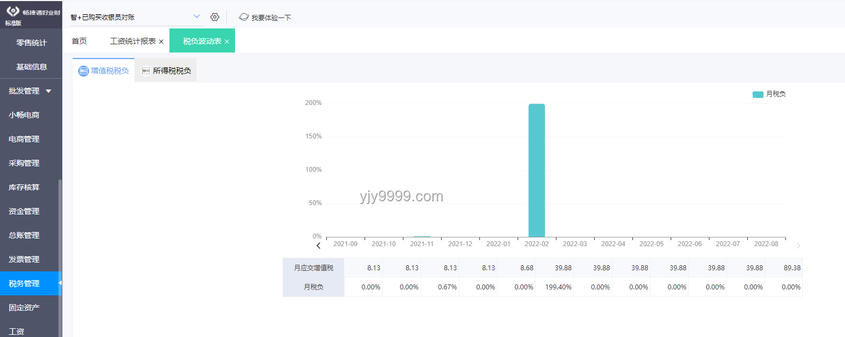Click the 2021-12 axis label
The width and height of the screenshot is (845, 337).
(460, 244)
